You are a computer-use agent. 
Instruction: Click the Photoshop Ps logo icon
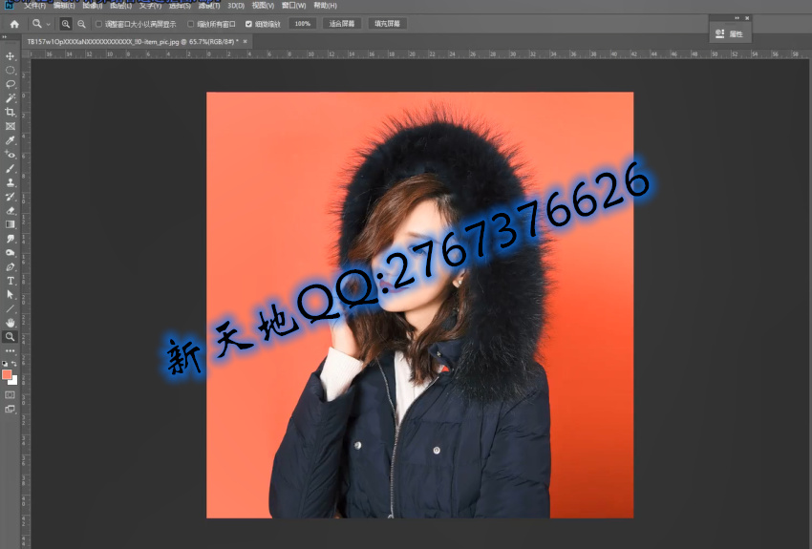[x=9, y=5]
